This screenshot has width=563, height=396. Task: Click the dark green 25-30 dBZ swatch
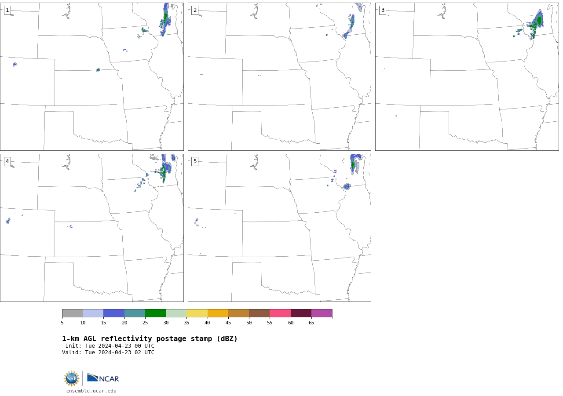click(x=155, y=313)
